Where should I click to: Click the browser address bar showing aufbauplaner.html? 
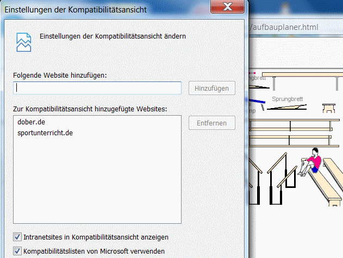(294, 27)
